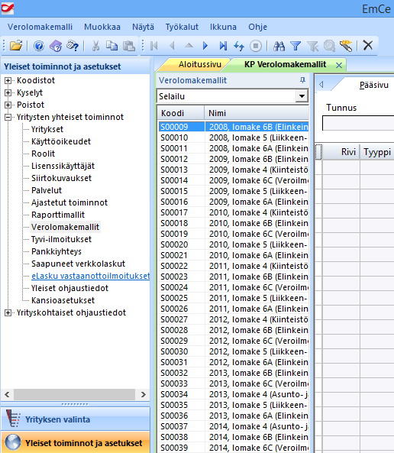This screenshot has width=394, height=453.
Task: Select the KP Verolomakemallit tab
Action: (285, 64)
